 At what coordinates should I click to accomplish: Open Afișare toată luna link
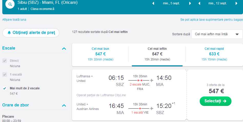[14, 20]
